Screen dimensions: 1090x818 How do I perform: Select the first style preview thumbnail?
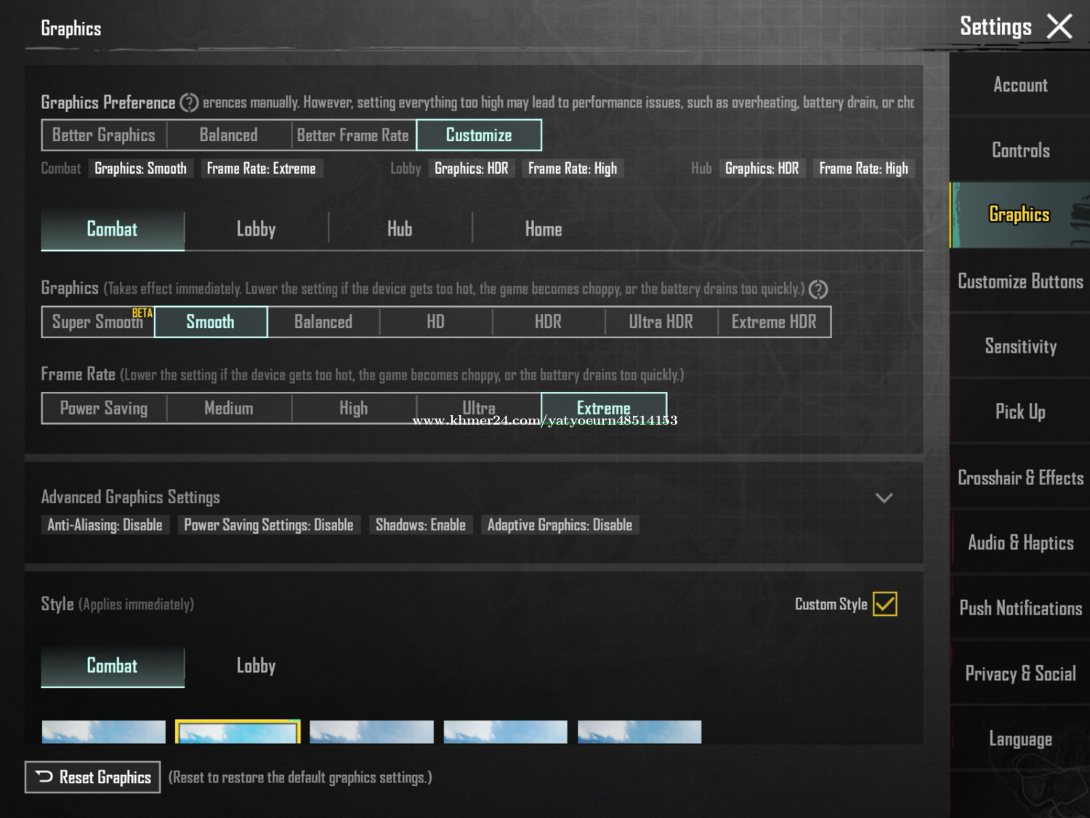[x=104, y=731]
